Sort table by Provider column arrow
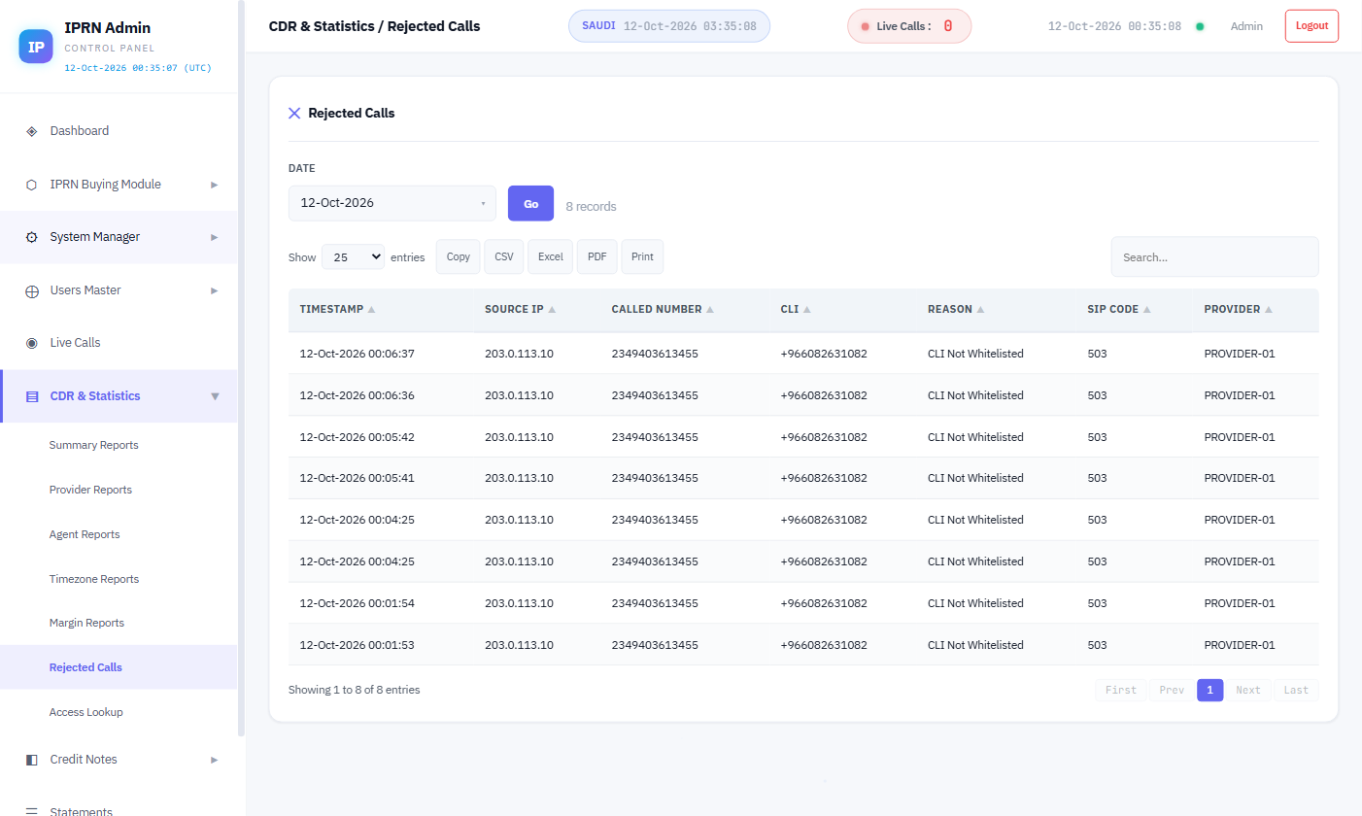Image resolution: width=1362 pixels, height=816 pixels. [x=1269, y=310]
